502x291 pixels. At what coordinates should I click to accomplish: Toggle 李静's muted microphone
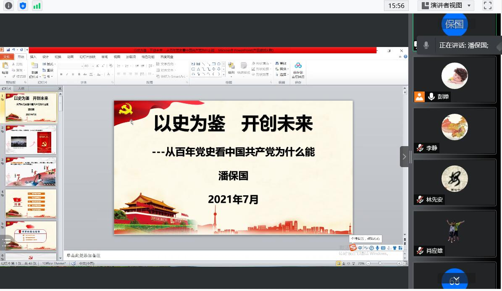click(420, 148)
